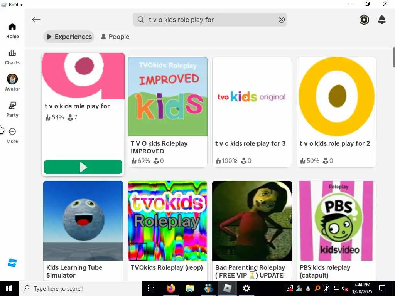This screenshot has height=296, width=395.
Task: Click the back arrow
Action: [36, 20]
